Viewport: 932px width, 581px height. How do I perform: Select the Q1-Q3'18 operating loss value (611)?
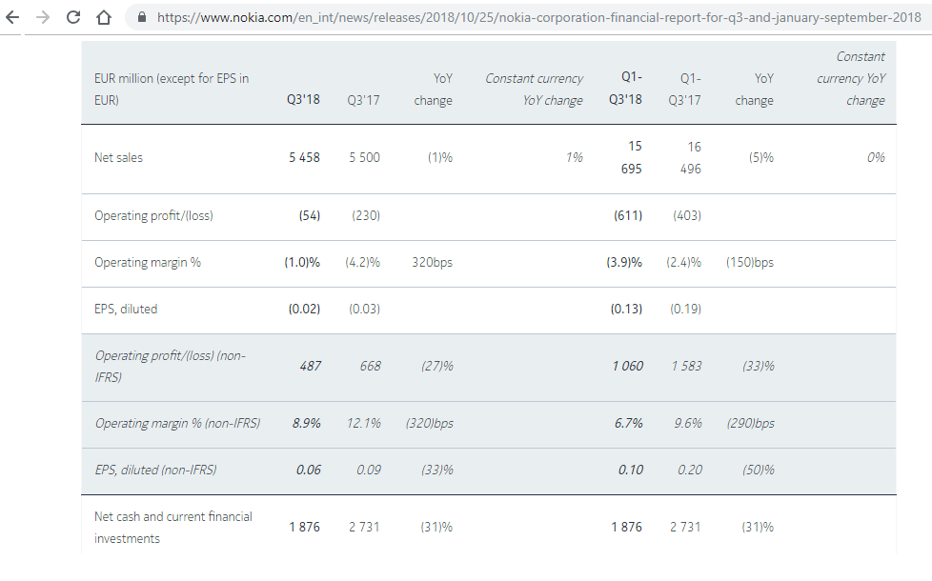(626, 216)
